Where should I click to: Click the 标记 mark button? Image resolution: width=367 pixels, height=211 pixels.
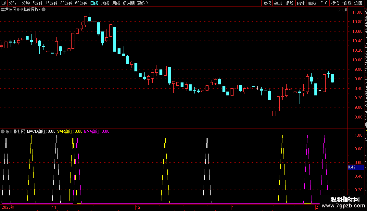pyautogui.click(x=335, y=3)
